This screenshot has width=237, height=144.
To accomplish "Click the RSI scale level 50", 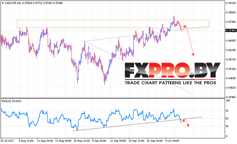I will tap(227, 119).
